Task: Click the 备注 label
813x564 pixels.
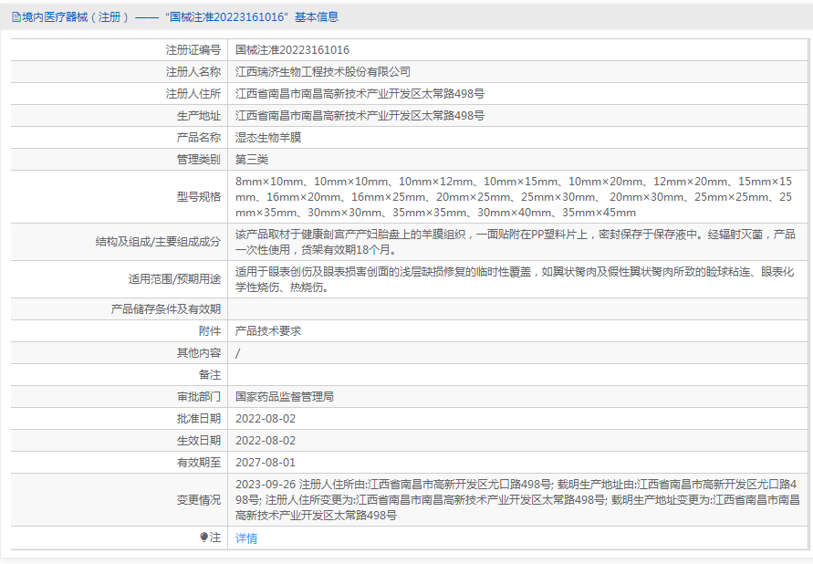Action: (x=210, y=375)
